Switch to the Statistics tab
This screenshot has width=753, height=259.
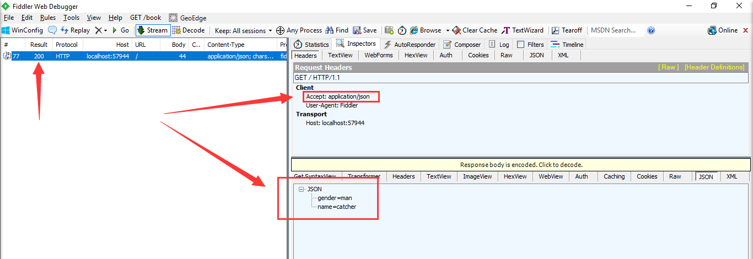pyautogui.click(x=311, y=45)
